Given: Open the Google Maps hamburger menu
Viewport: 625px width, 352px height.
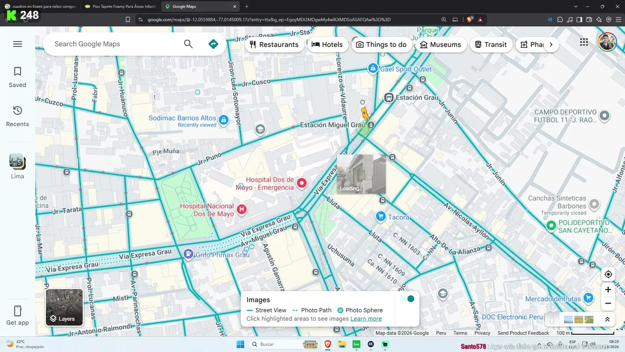Looking at the screenshot, I should [18, 44].
